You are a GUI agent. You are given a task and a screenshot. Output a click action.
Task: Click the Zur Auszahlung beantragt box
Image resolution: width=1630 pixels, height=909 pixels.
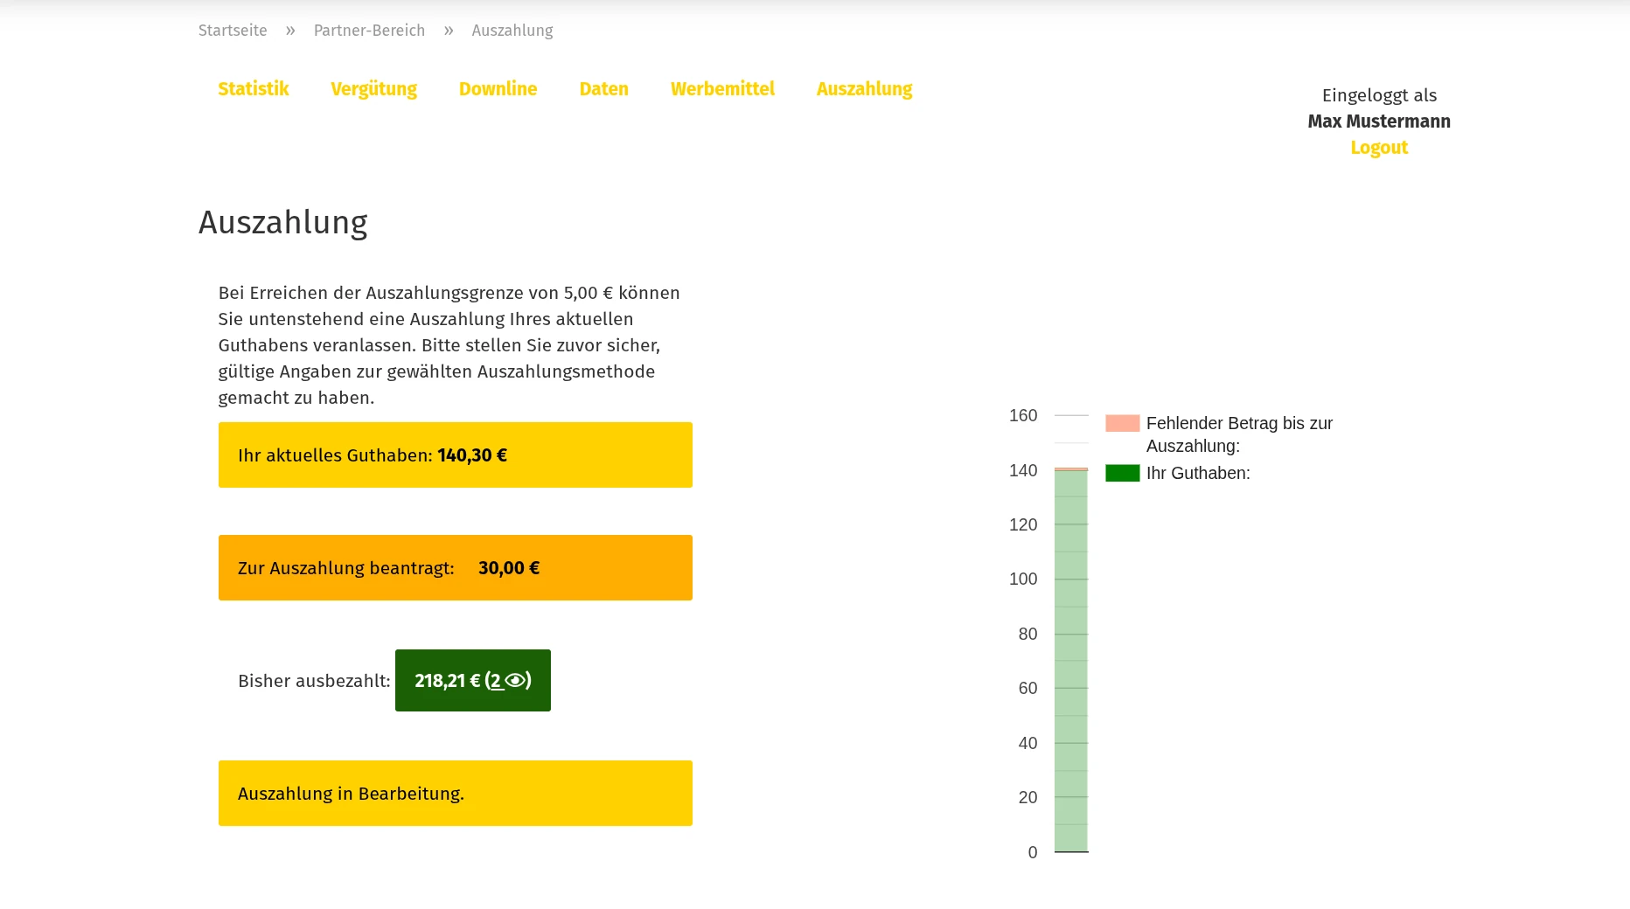[455, 568]
